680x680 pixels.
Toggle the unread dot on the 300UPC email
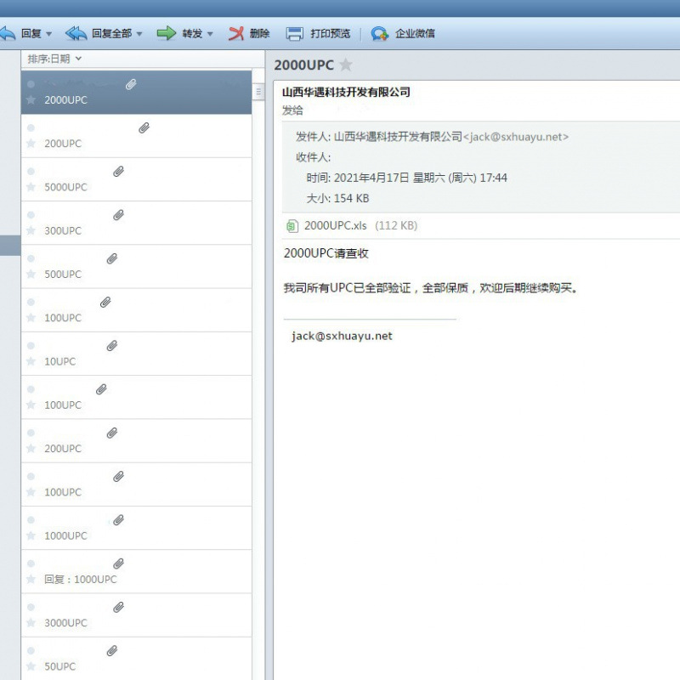click(x=30, y=213)
